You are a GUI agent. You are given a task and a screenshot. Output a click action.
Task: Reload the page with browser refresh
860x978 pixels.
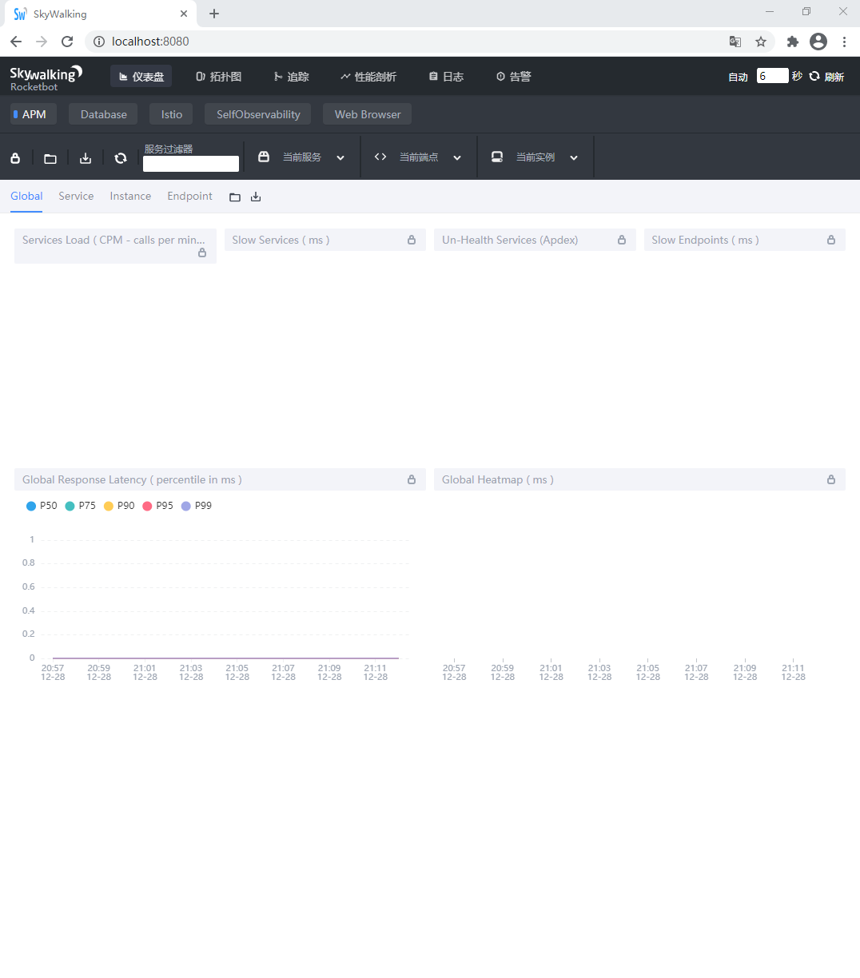coord(67,42)
